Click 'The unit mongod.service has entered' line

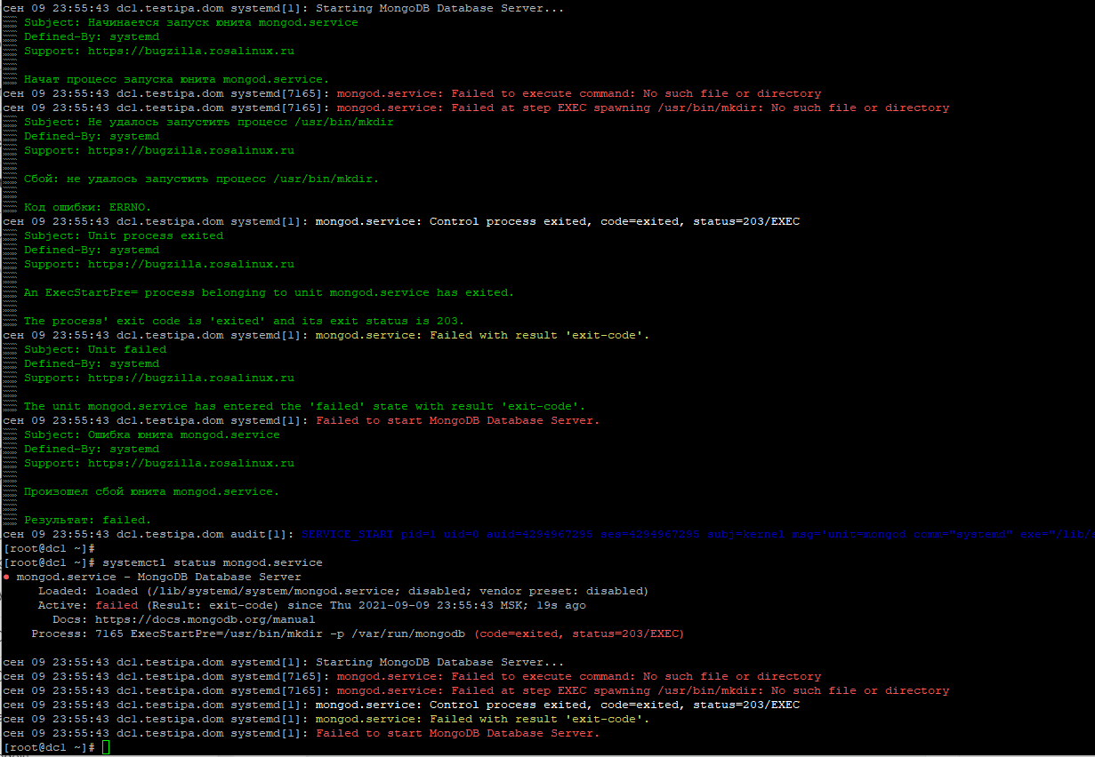(304, 406)
